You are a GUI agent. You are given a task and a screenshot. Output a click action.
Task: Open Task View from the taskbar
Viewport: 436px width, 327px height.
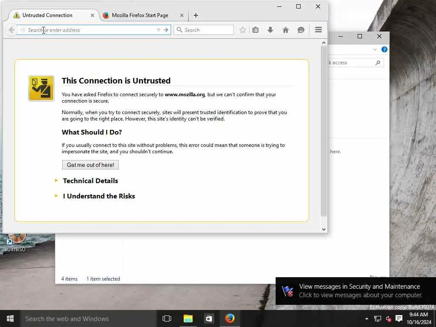[x=167, y=318]
